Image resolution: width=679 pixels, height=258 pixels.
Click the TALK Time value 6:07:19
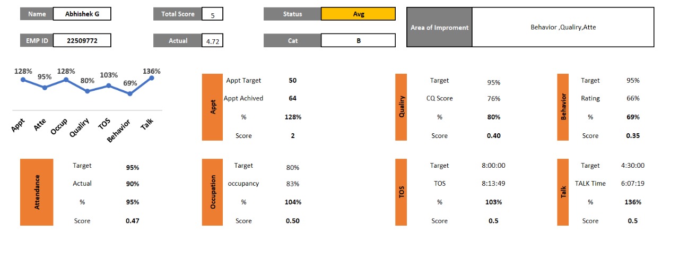[633, 184]
